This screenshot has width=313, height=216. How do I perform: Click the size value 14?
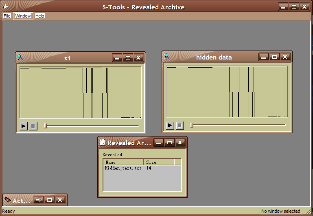tap(149, 168)
